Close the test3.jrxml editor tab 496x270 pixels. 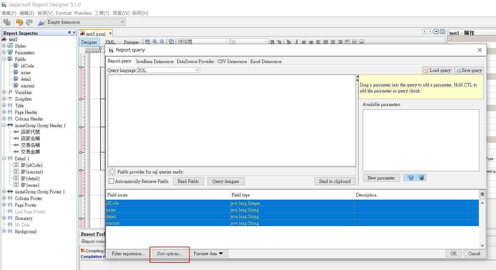pyautogui.click(x=110, y=33)
